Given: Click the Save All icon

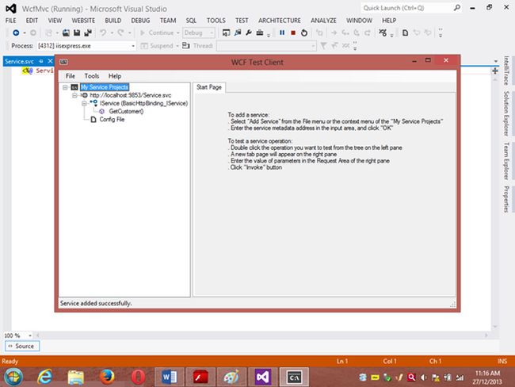Looking at the screenshot, I should click(88, 33).
